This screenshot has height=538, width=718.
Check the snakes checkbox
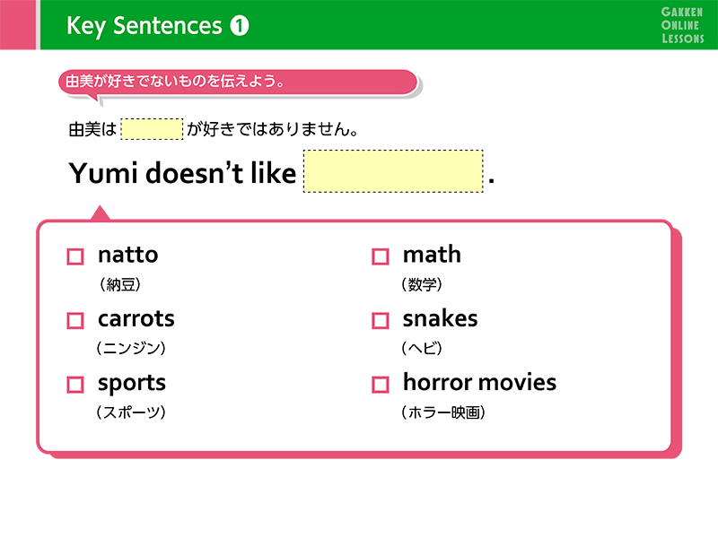click(381, 320)
